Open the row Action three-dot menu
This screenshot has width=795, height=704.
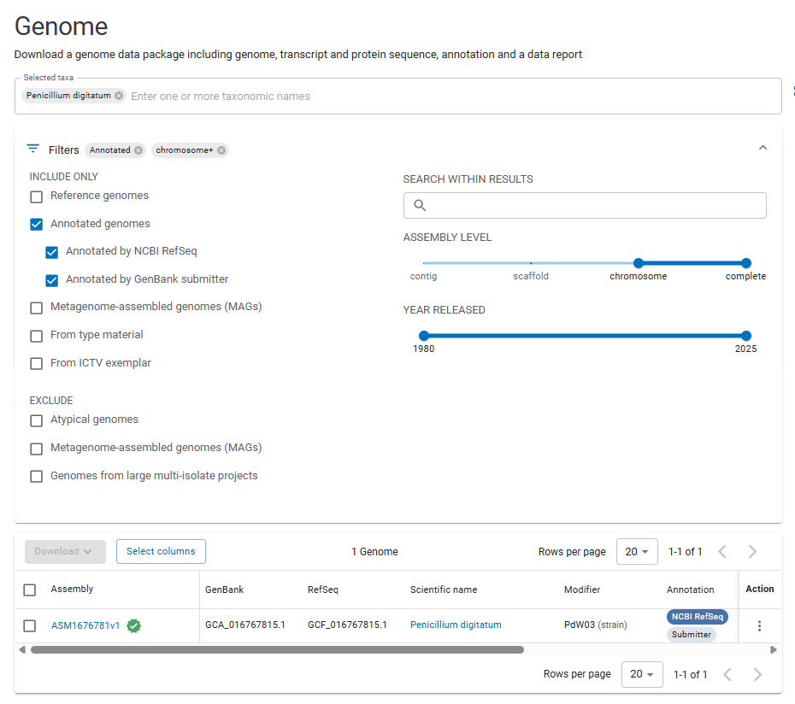click(759, 625)
